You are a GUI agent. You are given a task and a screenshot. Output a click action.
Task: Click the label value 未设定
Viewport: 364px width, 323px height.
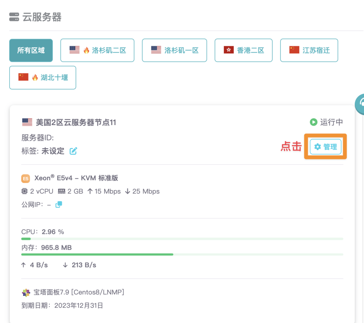coord(53,151)
